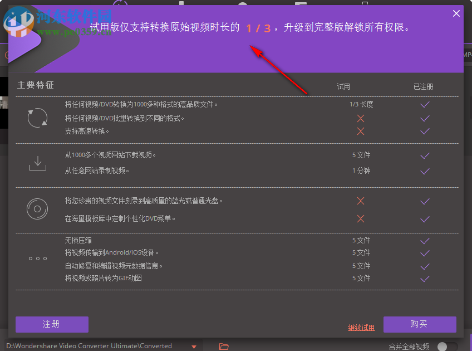The image size is (472, 351).
Task: Click the toolbox three-dots feature icon
Action: point(37,258)
